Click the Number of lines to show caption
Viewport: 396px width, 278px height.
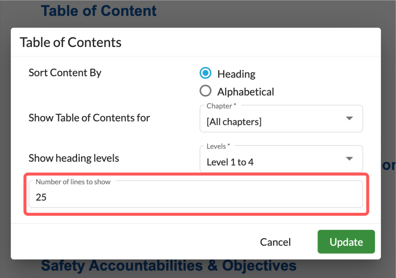point(73,182)
